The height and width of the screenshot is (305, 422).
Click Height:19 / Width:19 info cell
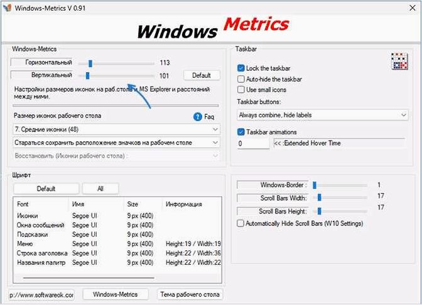tap(193, 243)
